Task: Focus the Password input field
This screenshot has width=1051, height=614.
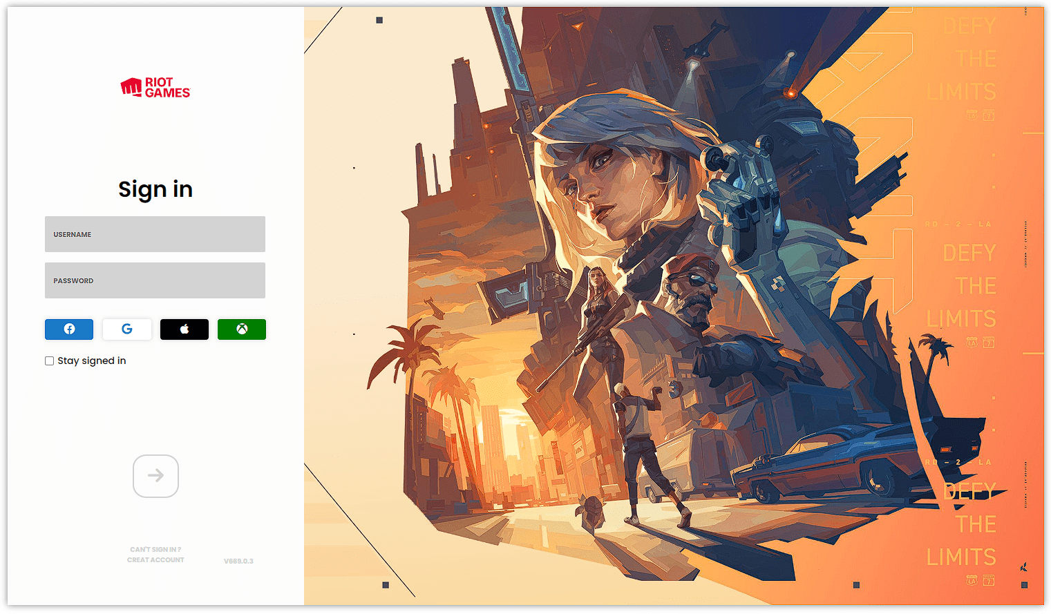Action: coord(155,280)
